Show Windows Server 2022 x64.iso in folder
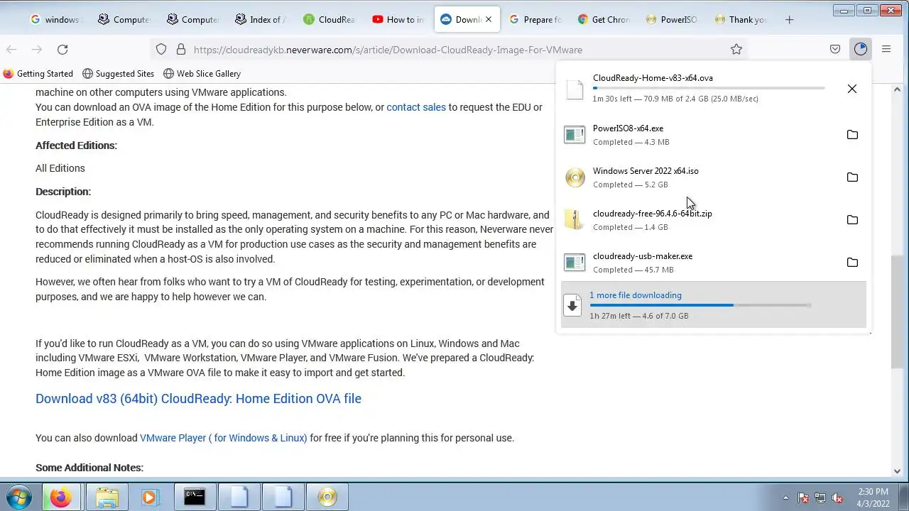 click(852, 177)
